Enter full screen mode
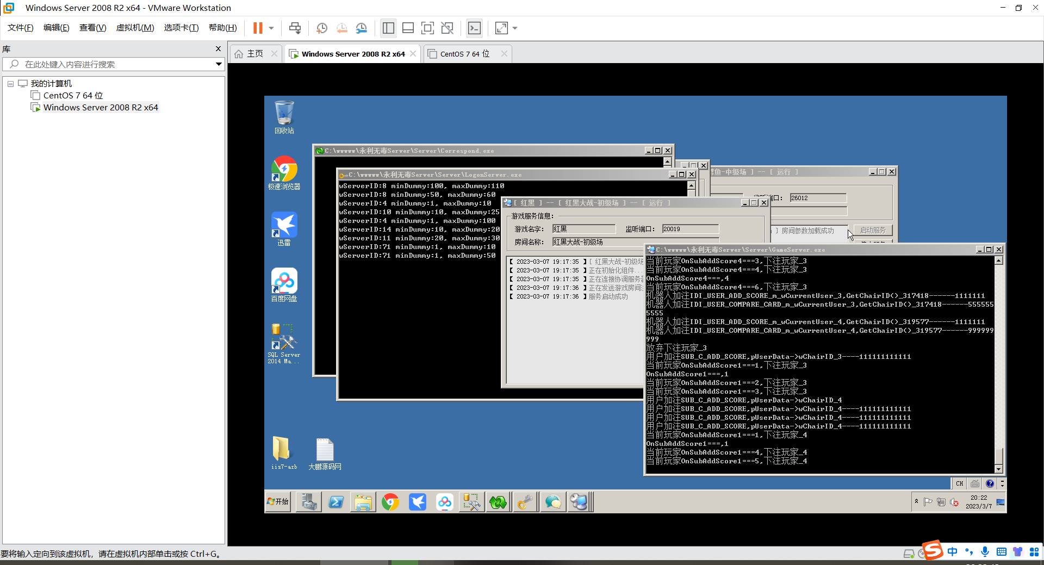Image resolution: width=1044 pixels, height=565 pixels. click(427, 28)
